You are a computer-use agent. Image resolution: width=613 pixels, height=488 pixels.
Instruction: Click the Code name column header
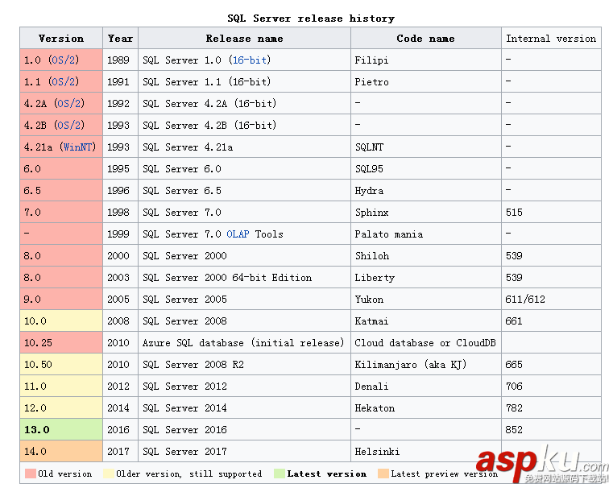pos(426,39)
